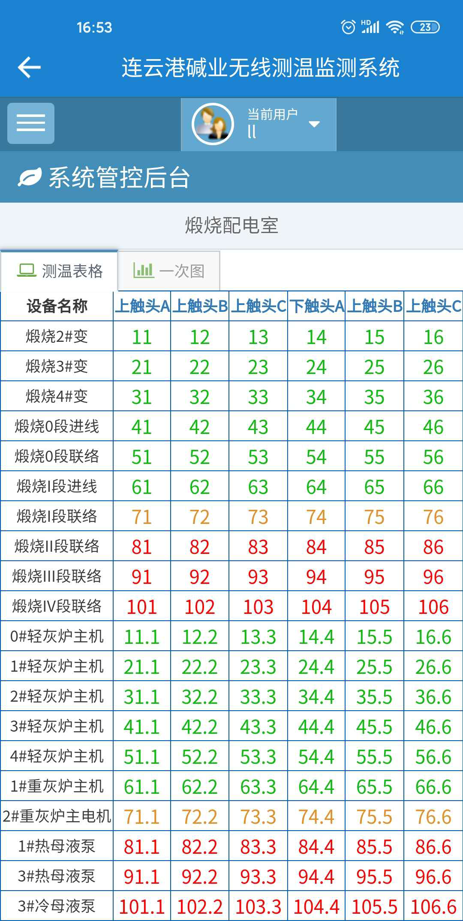Viewport: 463px width, 921px height.
Task: Tap the battery level indicator
Action: pos(425,27)
